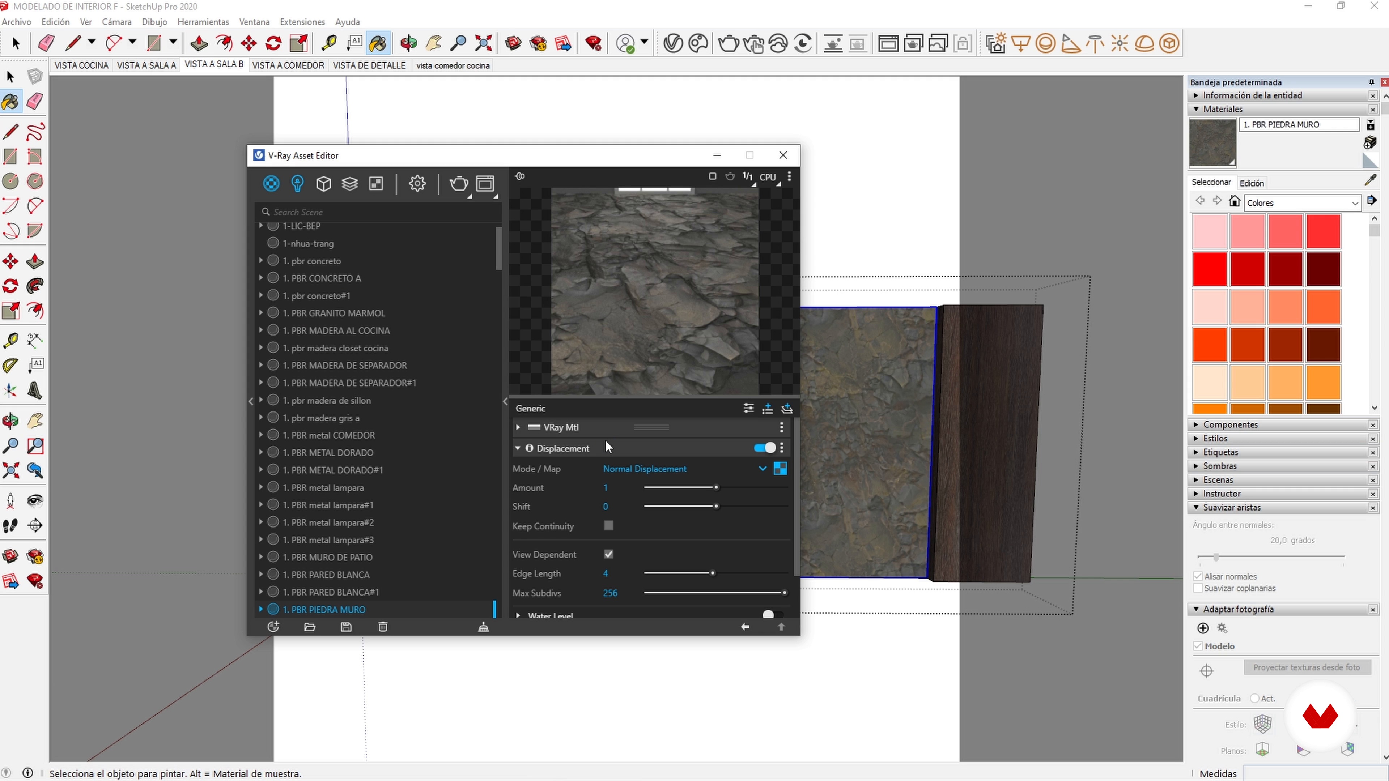The image size is (1389, 781).
Task: Open frame buffer icon in Asset Editor
Action: 485,184
